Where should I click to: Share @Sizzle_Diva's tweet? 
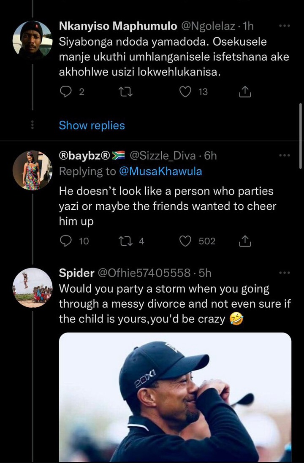pos(244,241)
